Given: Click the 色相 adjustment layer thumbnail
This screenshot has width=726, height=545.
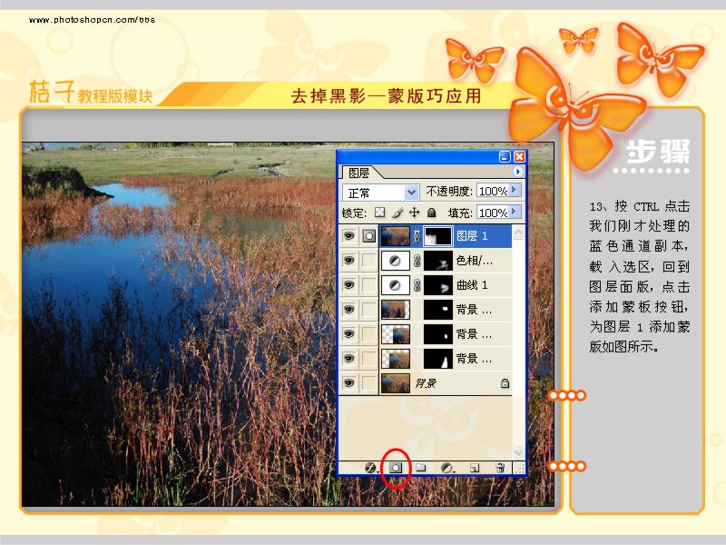Looking at the screenshot, I should (396, 261).
